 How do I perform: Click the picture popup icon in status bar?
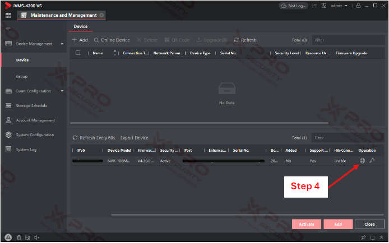pos(27,237)
